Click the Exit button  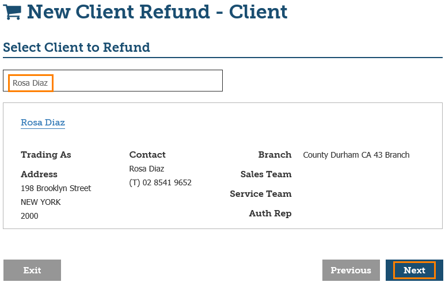pos(32,270)
